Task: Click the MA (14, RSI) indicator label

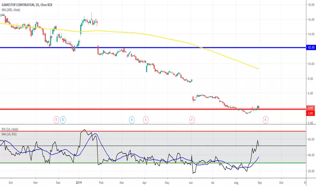Action: (9, 134)
